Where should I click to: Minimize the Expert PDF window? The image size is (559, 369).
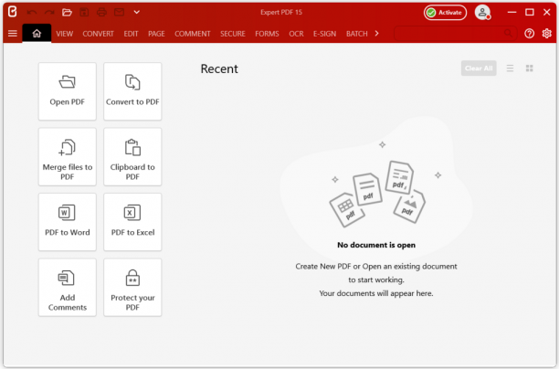click(512, 12)
